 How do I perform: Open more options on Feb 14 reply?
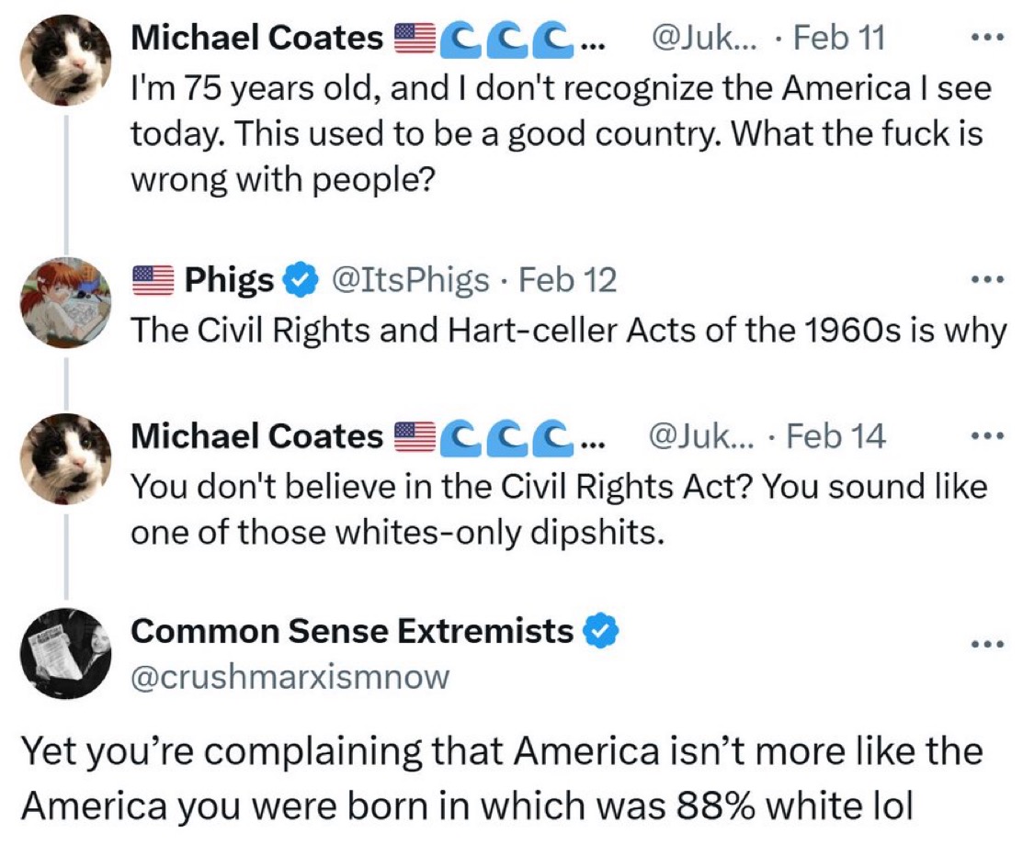click(x=988, y=435)
